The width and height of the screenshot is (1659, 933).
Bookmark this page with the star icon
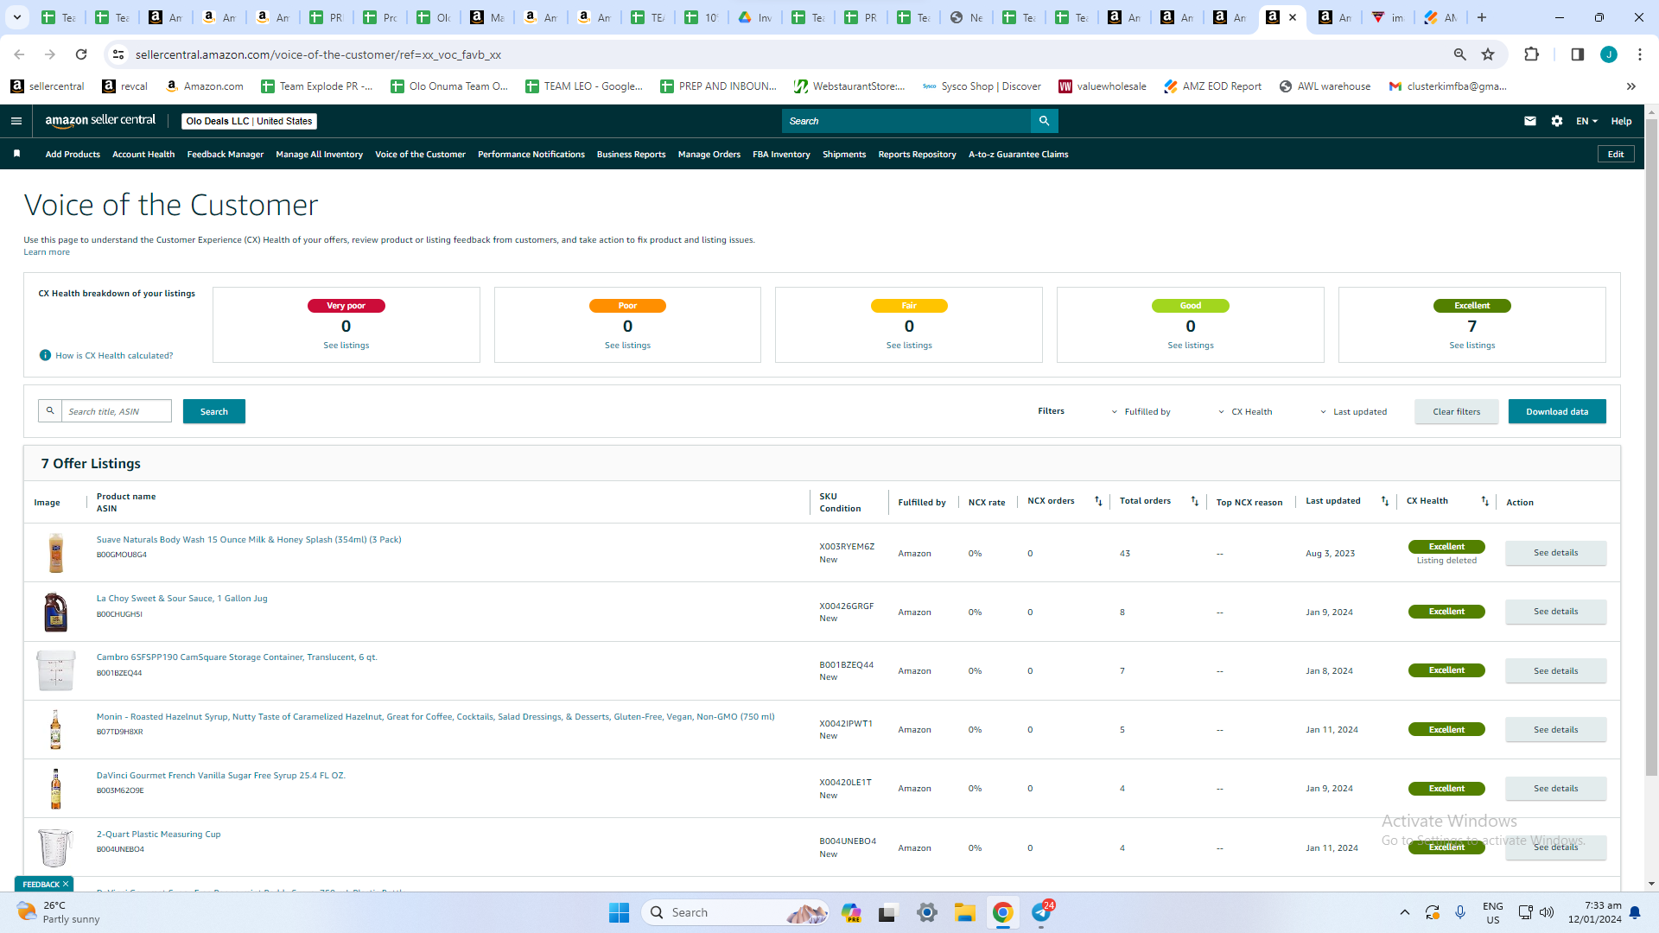pos(1488,54)
